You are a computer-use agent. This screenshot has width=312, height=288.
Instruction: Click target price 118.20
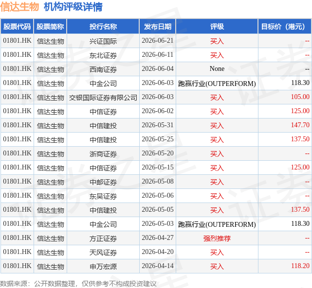300,266
